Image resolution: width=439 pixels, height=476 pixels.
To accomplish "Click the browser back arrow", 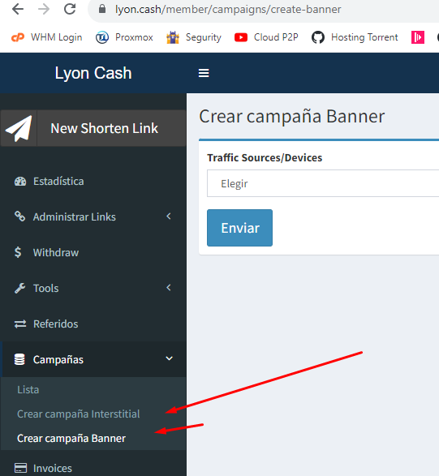I will pos(18,9).
